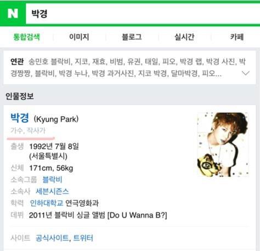Follow the 인하대학교 school link
The height and width of the screenshot is (251, 260).
(47, 203)
